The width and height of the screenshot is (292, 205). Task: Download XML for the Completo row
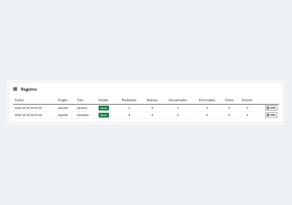pyautogui.click(x=271, y=115)
